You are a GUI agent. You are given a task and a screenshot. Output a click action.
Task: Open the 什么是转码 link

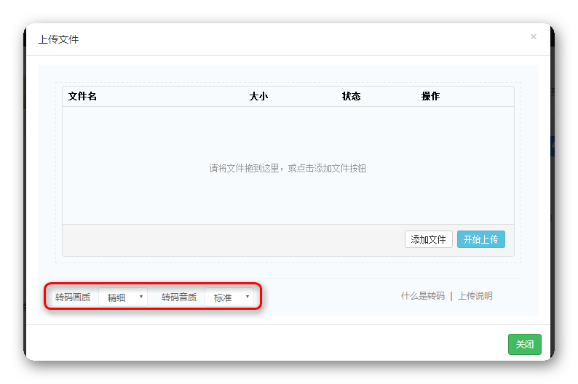422,296
